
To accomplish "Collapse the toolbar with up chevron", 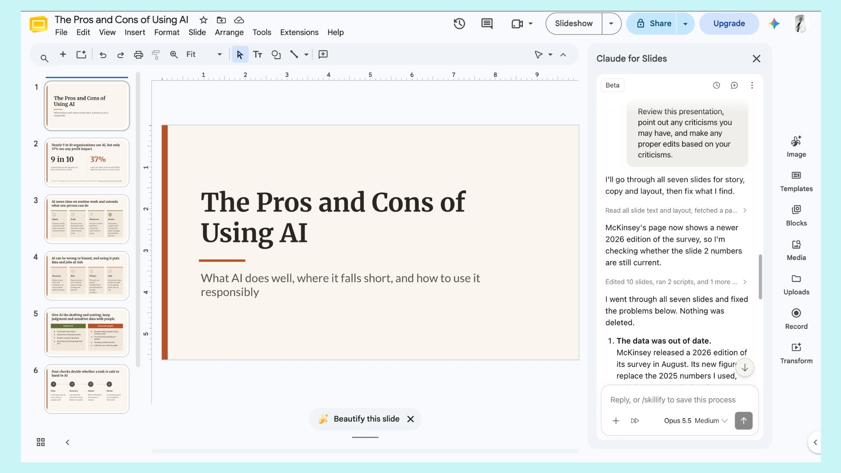I will pos(563,55).
